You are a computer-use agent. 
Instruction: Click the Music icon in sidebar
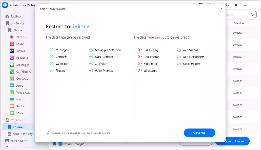[12, 44]
